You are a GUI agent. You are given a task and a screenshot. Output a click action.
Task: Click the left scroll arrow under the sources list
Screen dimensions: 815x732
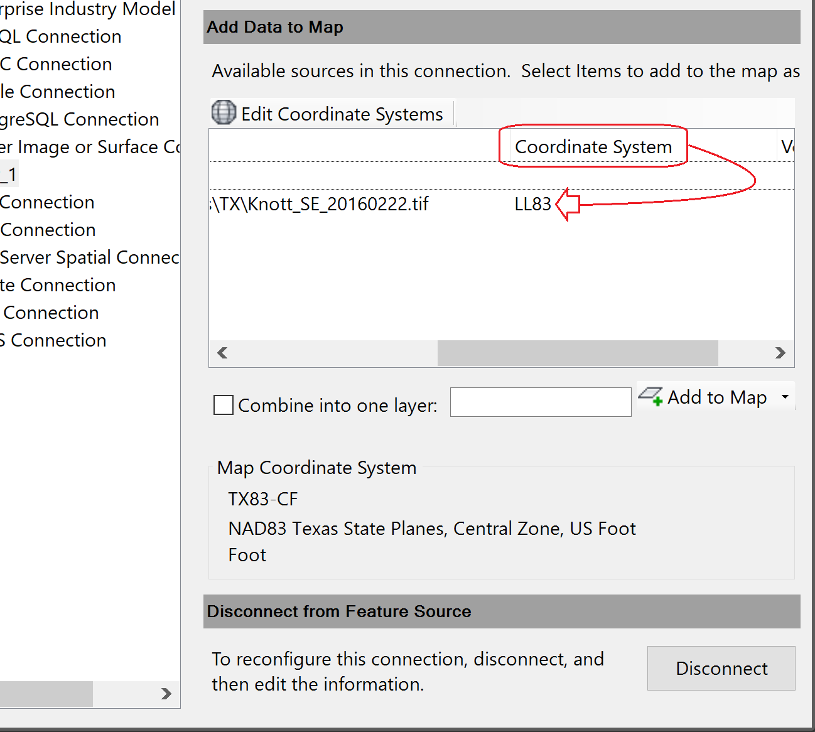click(222, 353)
